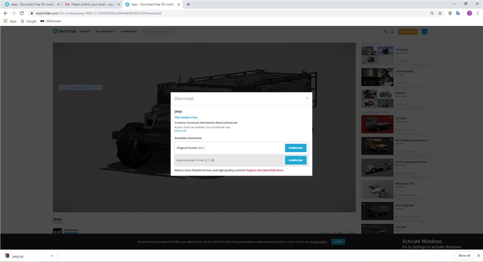Go back to the previous page
The image size is (483, 262).
6,13
